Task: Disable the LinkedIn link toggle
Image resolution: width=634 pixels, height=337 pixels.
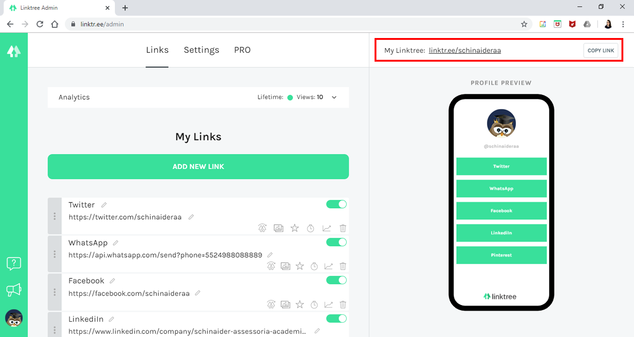Action: pos(336,318)
